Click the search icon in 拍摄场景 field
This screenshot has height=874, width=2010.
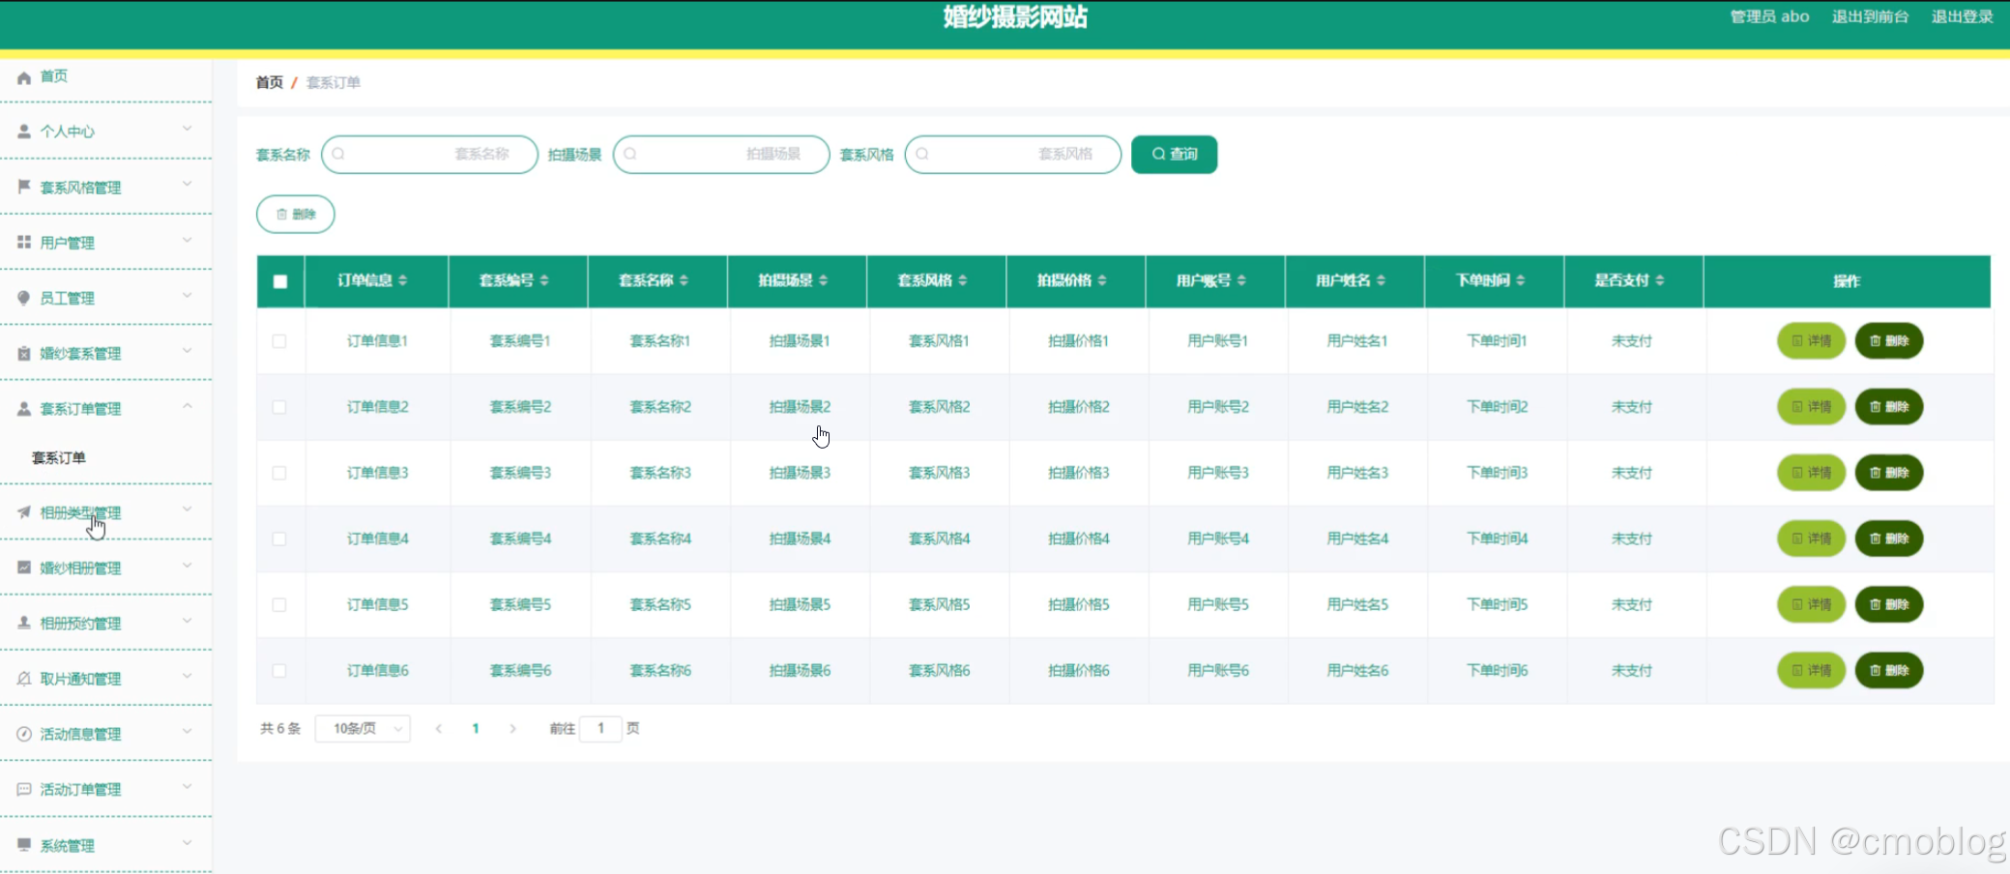coord(630,154)
